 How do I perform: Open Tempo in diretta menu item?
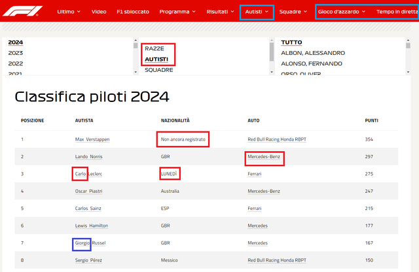397,12
